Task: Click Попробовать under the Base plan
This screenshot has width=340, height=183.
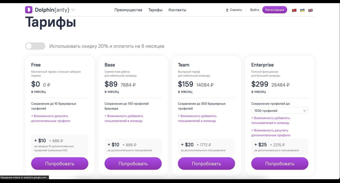Action: [x=133, y=164]
